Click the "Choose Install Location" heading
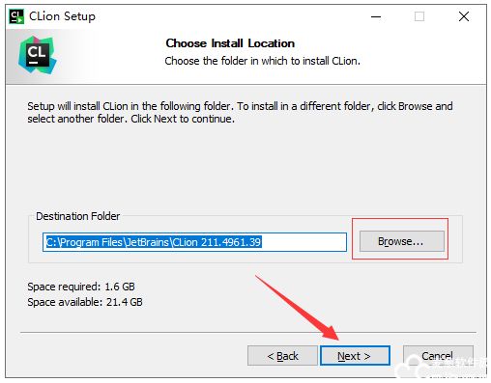The width and height of the screenshot is (491, 383). tap(230, 43)
